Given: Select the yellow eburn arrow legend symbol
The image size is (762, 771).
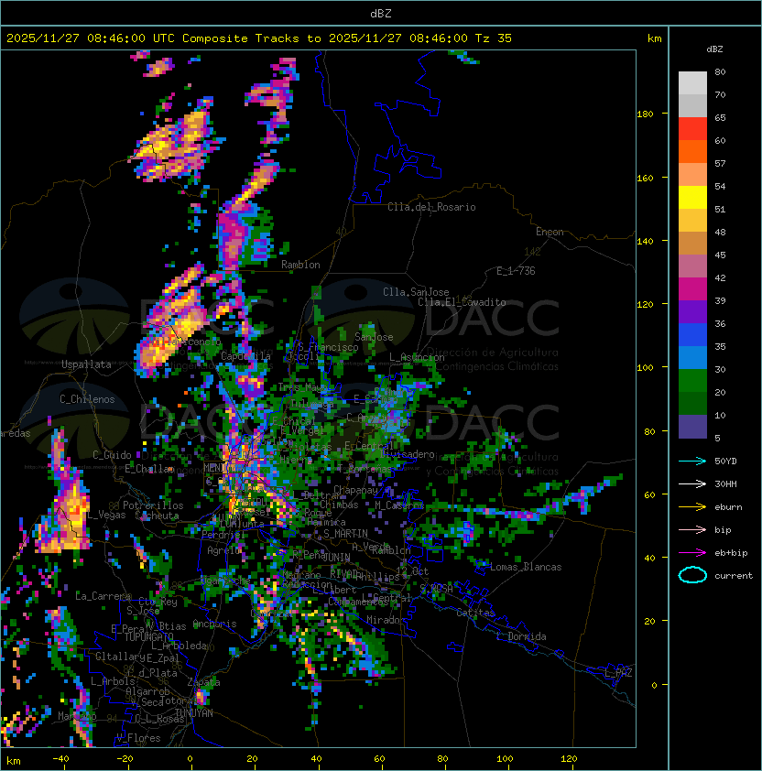Looking at the screenshot, I should tap(692, 507).
